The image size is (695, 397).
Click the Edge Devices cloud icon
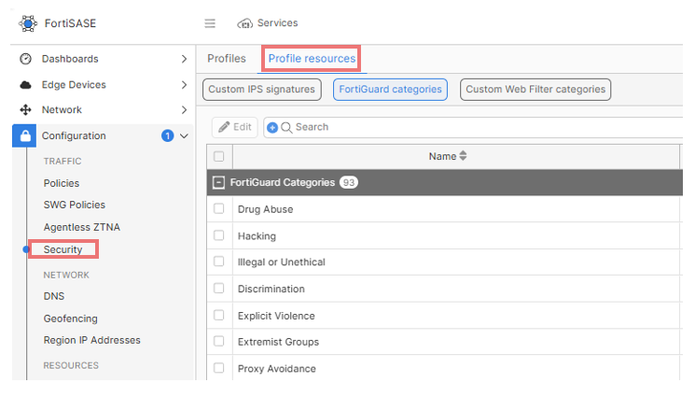click(x=26, y=85)
